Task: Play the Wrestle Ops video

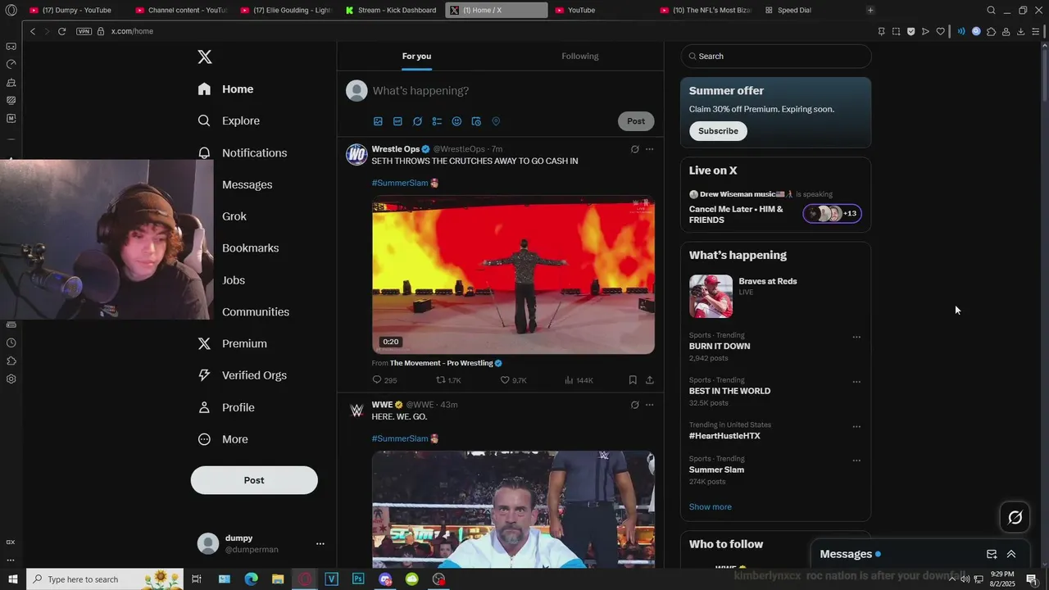Action: pyautogui.click(x=513, y=275)
